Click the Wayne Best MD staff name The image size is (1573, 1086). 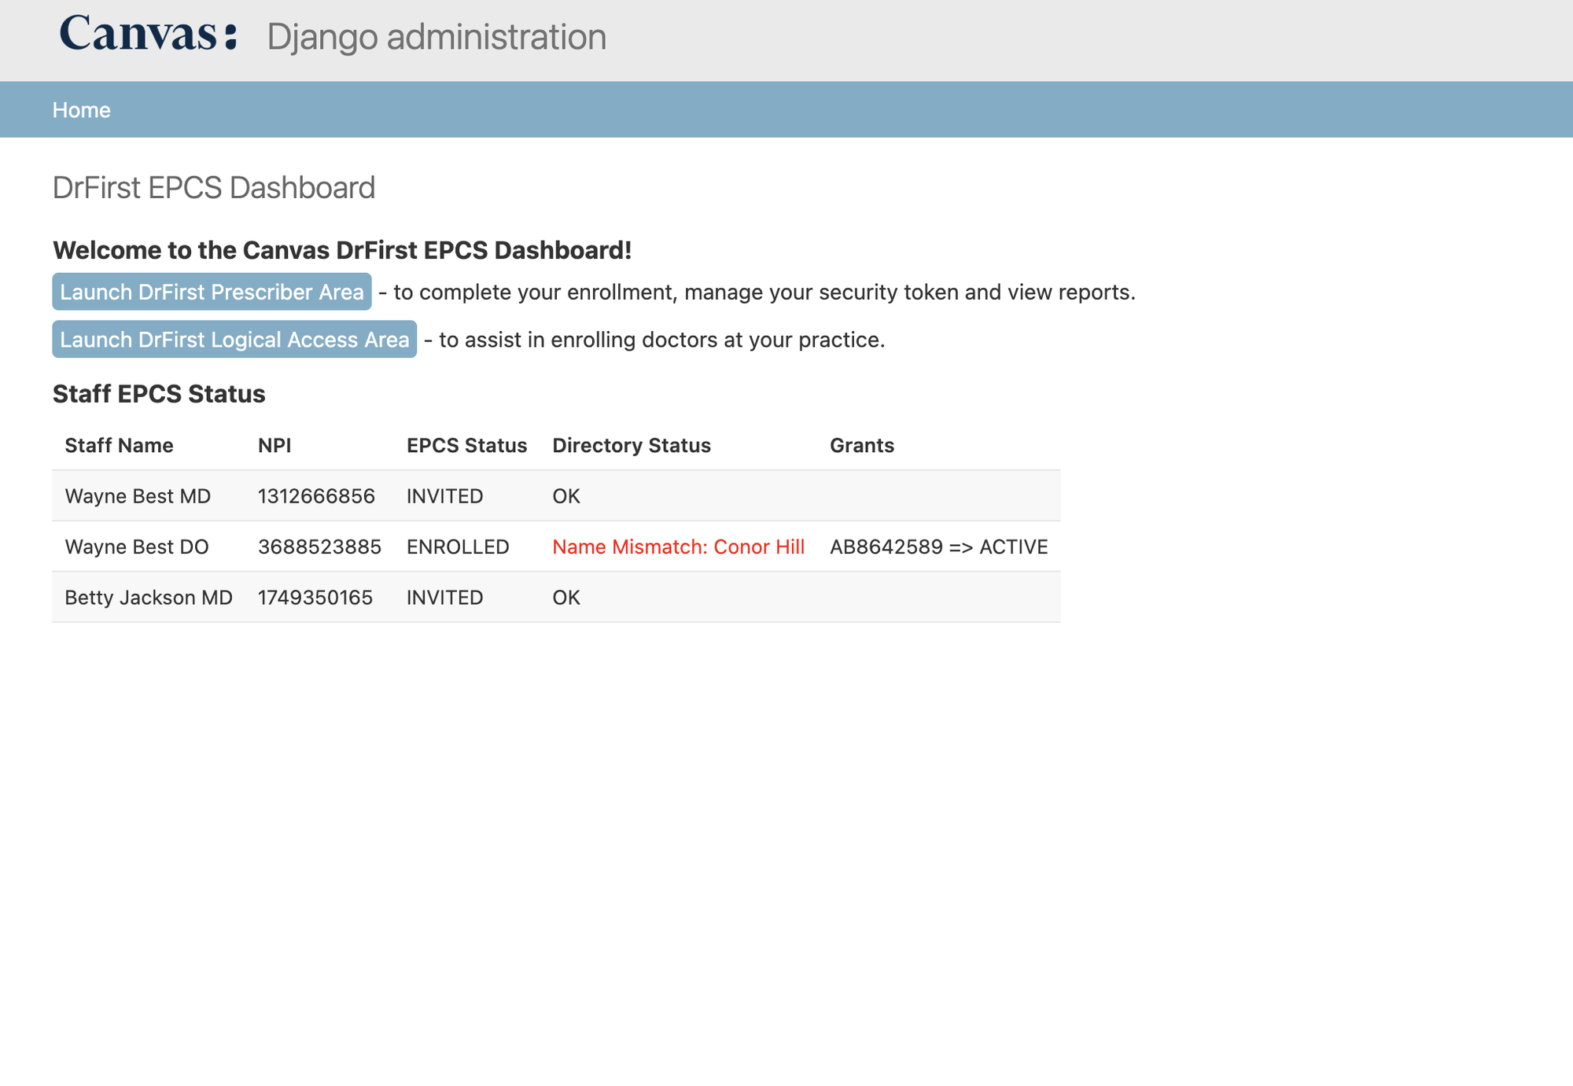[138, 496]
